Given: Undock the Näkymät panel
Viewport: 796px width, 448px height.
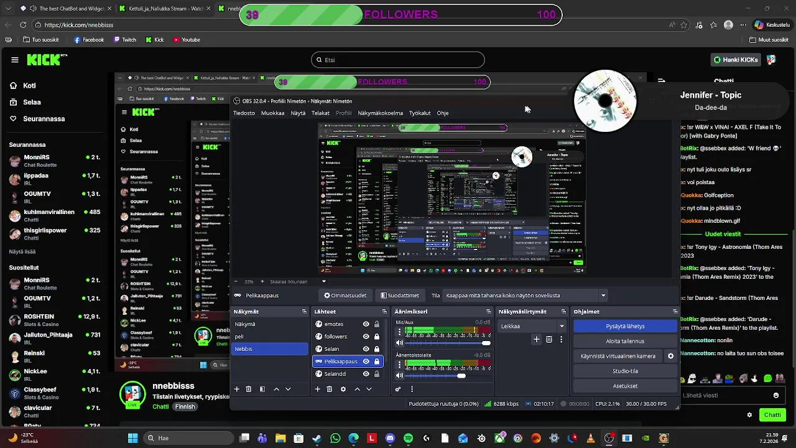Looking at the screenshot, I should [304, 312].
